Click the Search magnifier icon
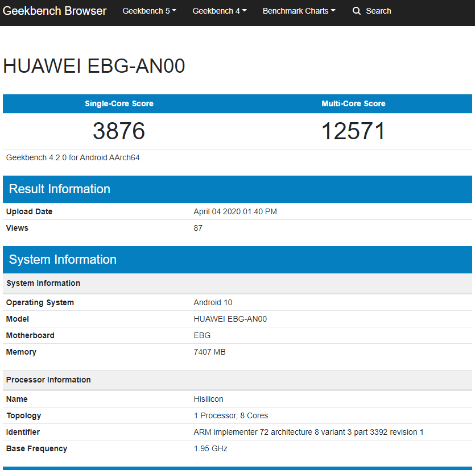Screen dimensions: 475x470 point(357,11)
